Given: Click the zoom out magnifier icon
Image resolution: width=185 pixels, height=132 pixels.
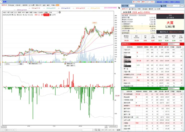Looking at the screenshot, I should (96, 130).
